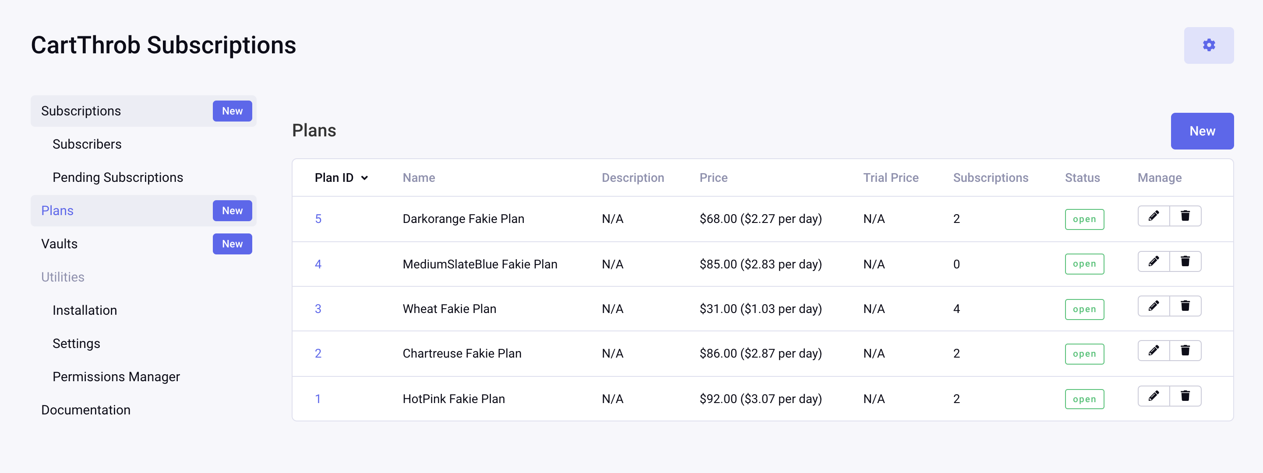
Task: Click price $31.00 ($1.03 per day)
Action: click(x=760, y=309)
